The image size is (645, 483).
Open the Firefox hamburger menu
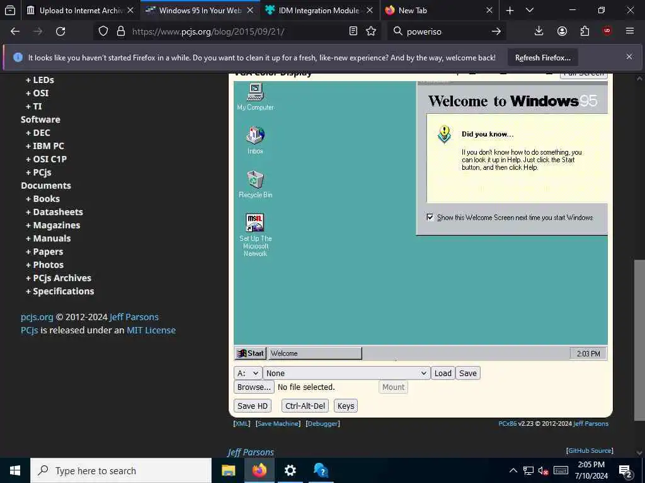630,31
